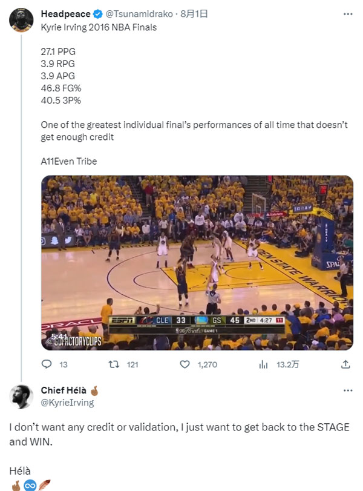The height and width of the screenshot is (491, 363).
Task: Click the 5:41 video duration label
Action: pyautogui.click(x=59, y=336)
